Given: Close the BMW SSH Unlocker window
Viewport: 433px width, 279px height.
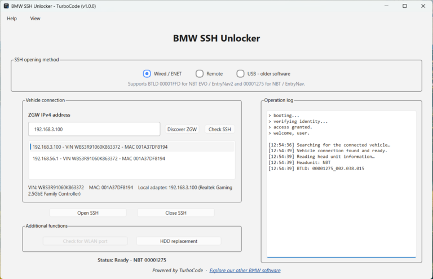Looking at the screenshot, I should tap(423, 6).
